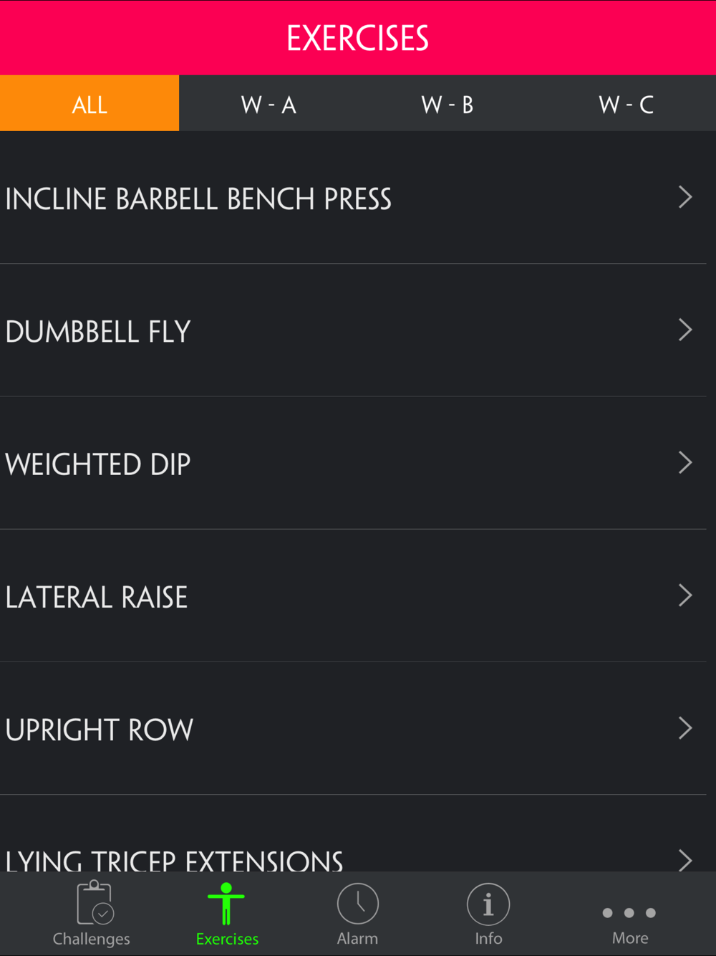The width and height of the screenshot is (716, 956).
Task: Tap Lying Tricep Extensions chevron arrow
Action: point(685,859)
